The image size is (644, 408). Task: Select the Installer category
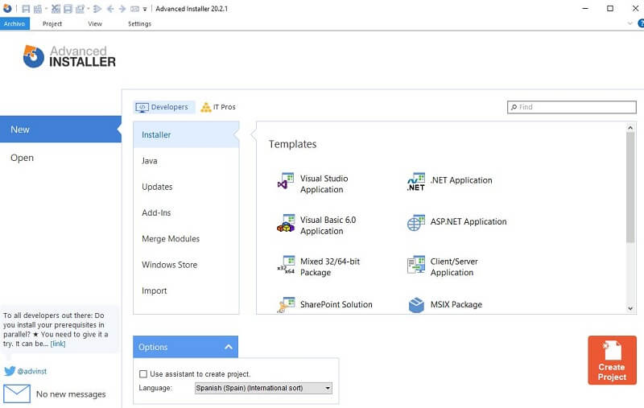point(186,134)
